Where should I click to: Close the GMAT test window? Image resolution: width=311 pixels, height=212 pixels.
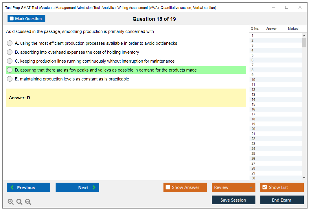coord(300,7)
